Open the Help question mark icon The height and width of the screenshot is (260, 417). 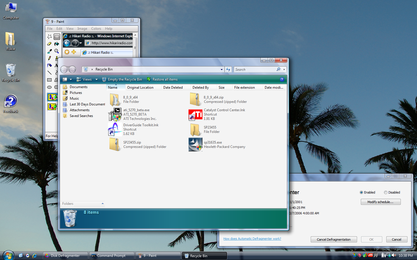point(282,79)
